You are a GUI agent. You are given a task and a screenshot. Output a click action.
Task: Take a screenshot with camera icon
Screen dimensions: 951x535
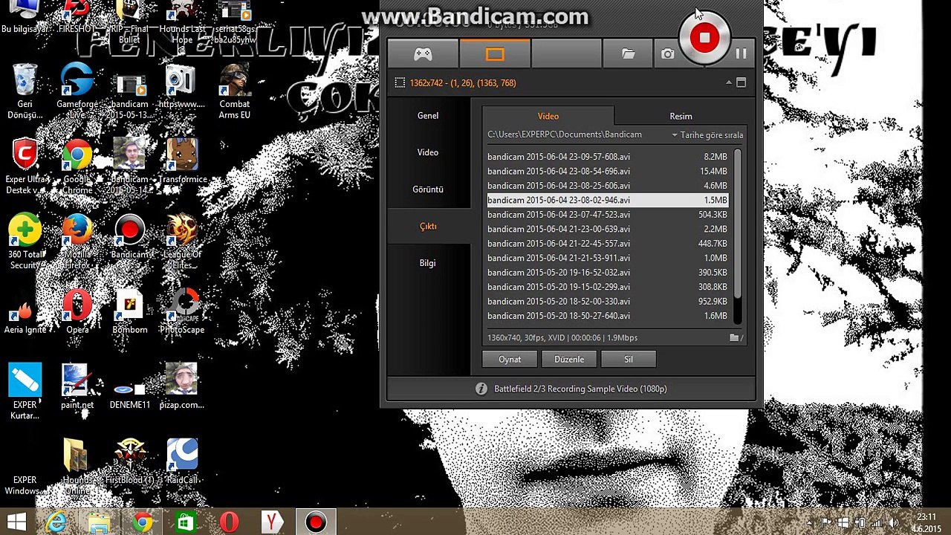tap(667, 54)
